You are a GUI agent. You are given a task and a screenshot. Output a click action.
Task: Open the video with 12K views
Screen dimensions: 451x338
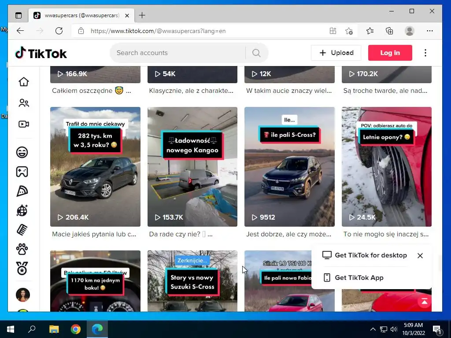click(x=289, y=74)
